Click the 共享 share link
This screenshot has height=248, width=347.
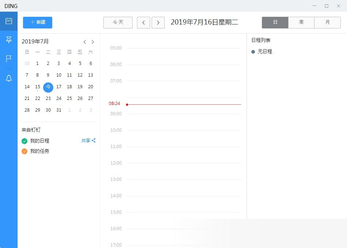coord(85,140)
